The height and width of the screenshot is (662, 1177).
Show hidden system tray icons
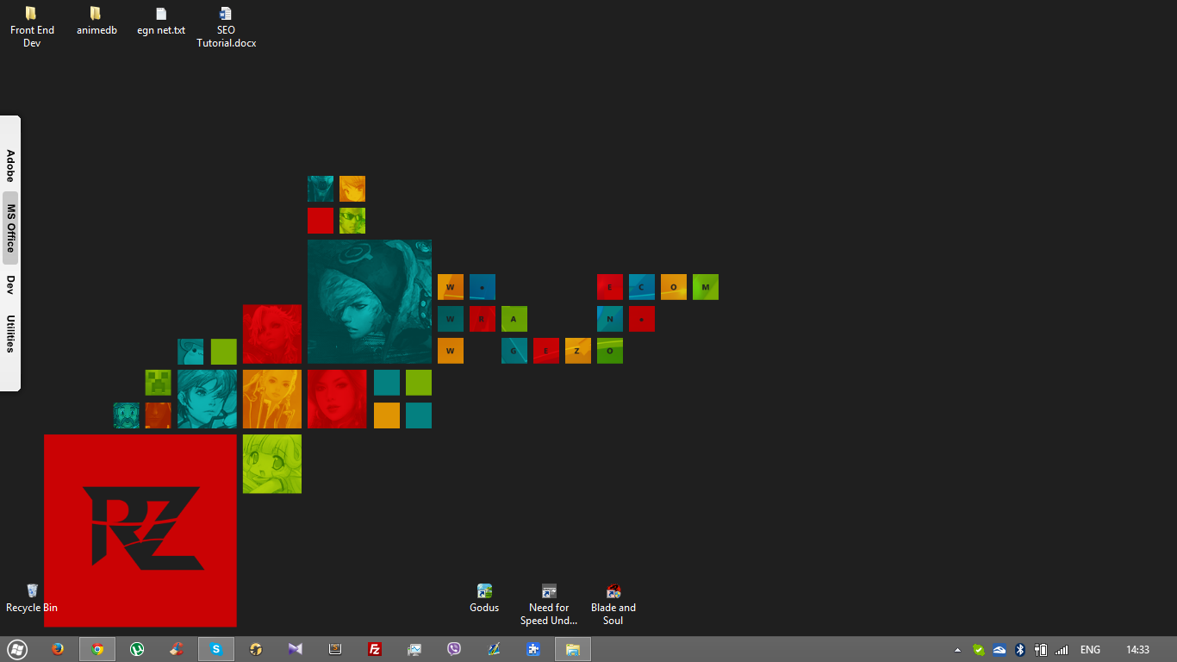click(957, 650)
